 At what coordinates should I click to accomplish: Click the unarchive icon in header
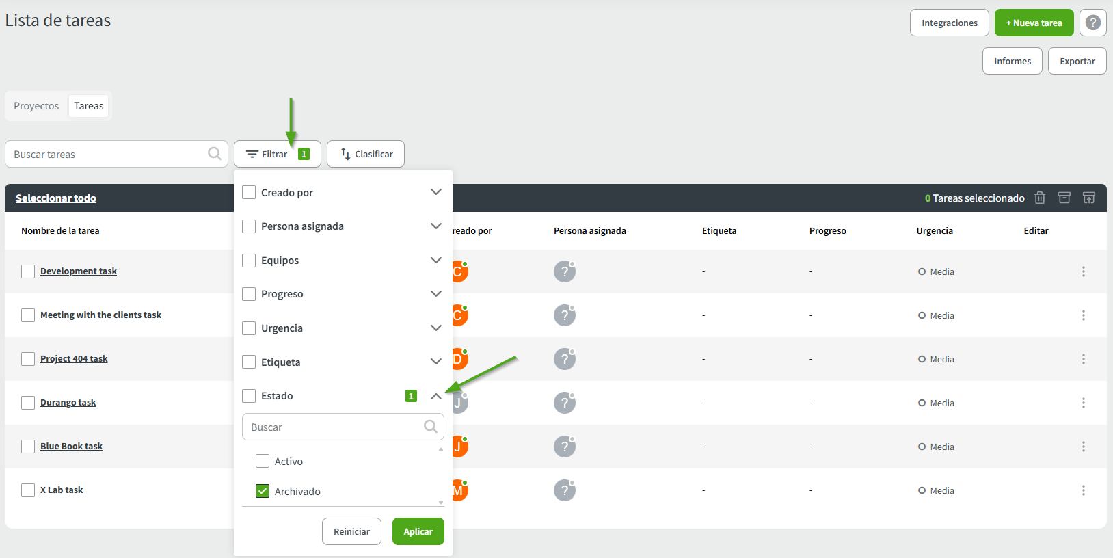(1089, 198)
